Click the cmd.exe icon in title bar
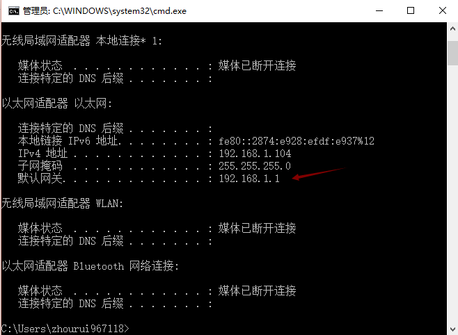458x335 pixels. click(14, 11)
